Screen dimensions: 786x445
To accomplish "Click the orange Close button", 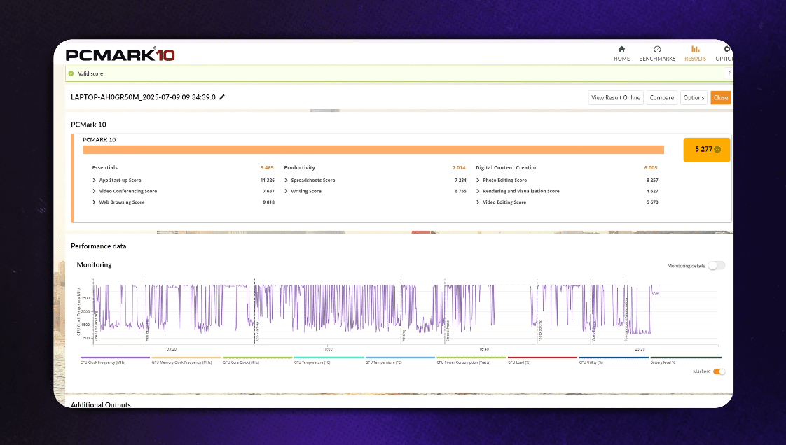I will point(720,98).
